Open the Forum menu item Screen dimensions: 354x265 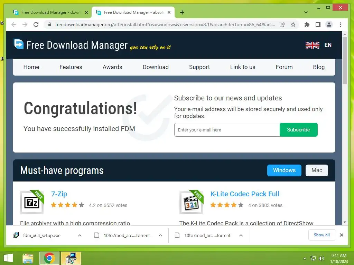click(x=284, y=67)
